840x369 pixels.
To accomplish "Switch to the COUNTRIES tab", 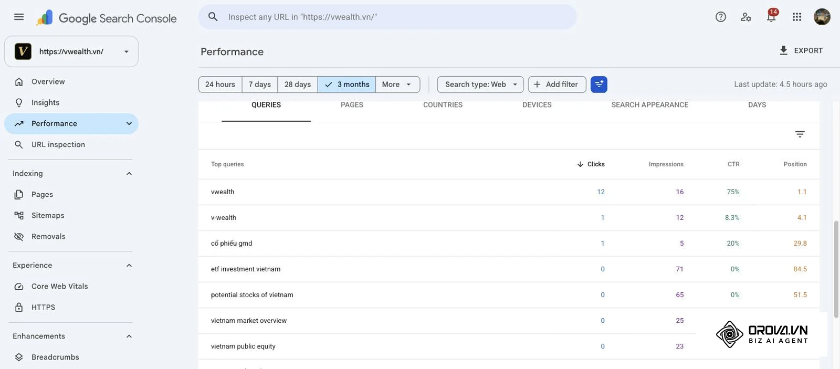I will 443,105.
